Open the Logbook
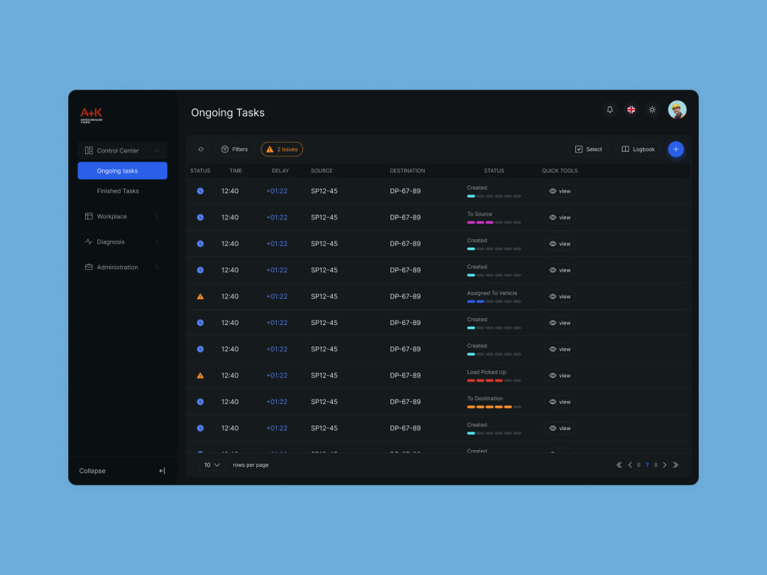 (x=638, y=149)
